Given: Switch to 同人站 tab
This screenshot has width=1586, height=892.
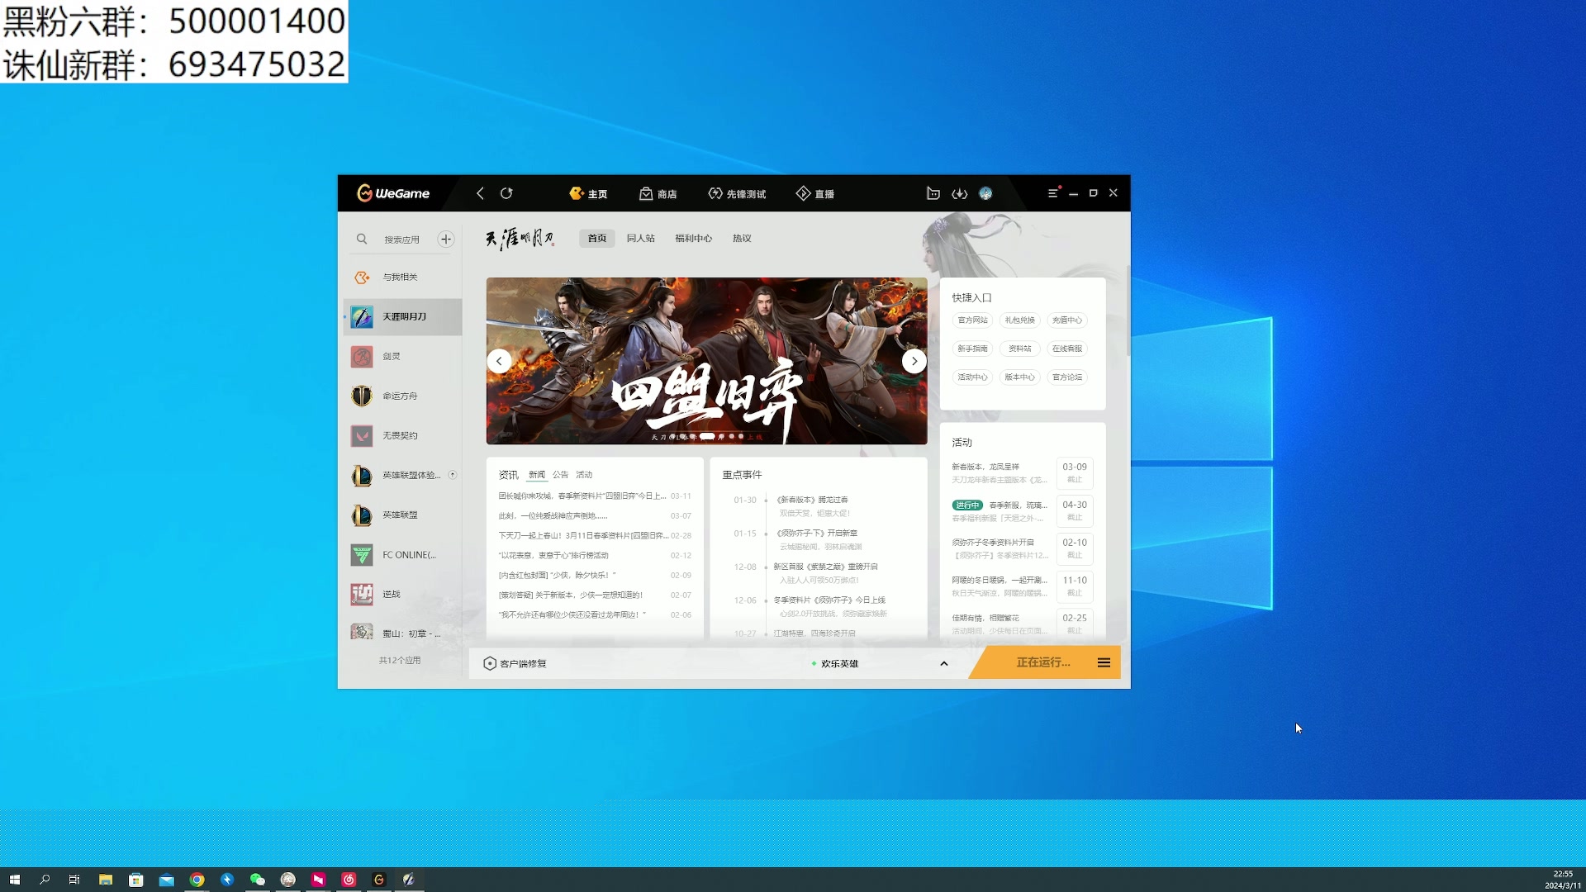Looking at the screenshot, I should (640, 238).
